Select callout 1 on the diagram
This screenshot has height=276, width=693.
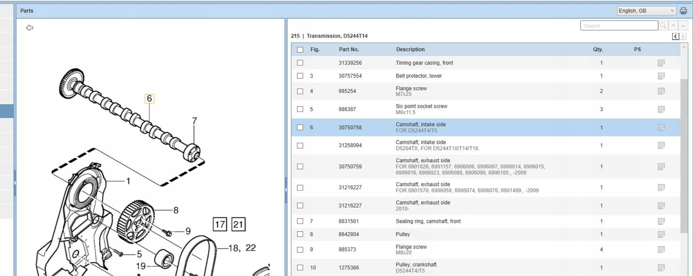pos(128,181)
